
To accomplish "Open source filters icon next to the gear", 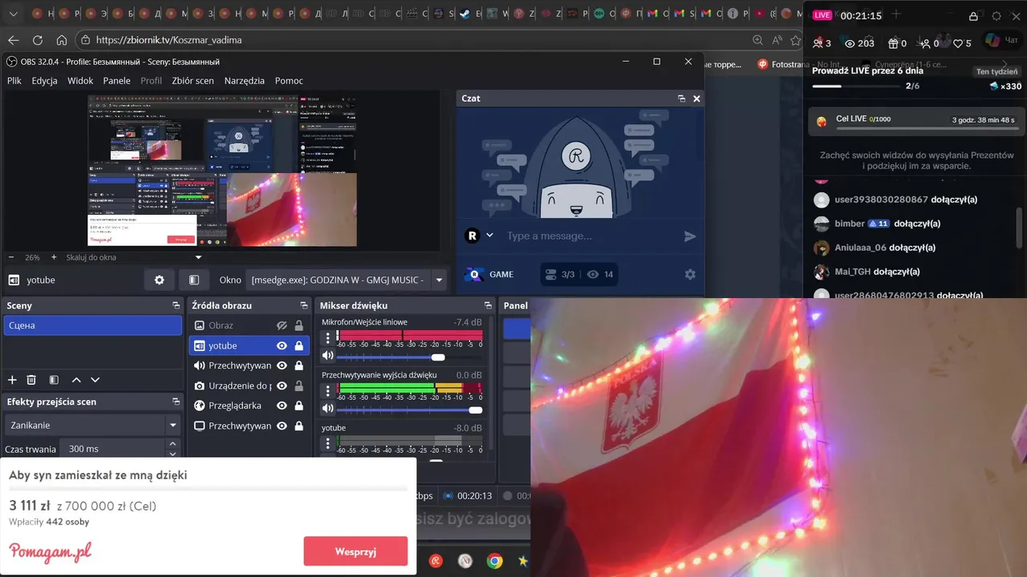I will (x=194, y=280).
